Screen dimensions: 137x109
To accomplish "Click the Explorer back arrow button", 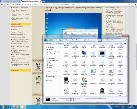I will click(x=45, y=40).
